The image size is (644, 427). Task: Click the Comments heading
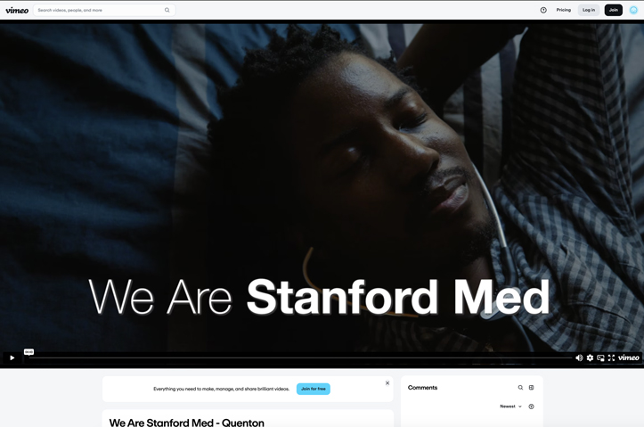(x=422, y=388)
